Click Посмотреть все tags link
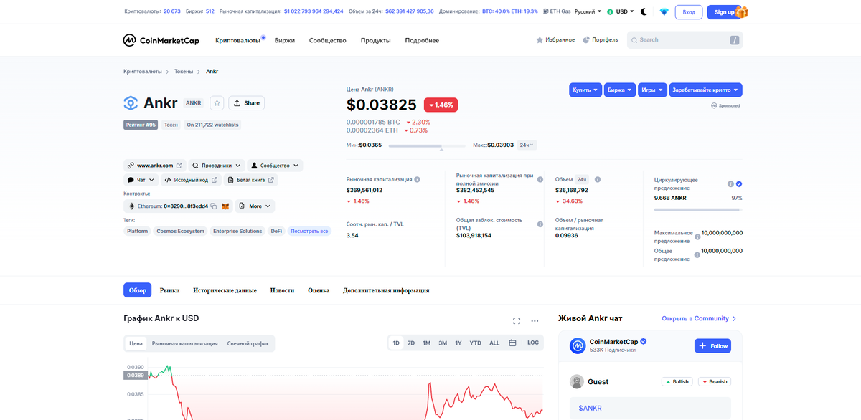Screen dimensions: 861x420 (309, 232)
